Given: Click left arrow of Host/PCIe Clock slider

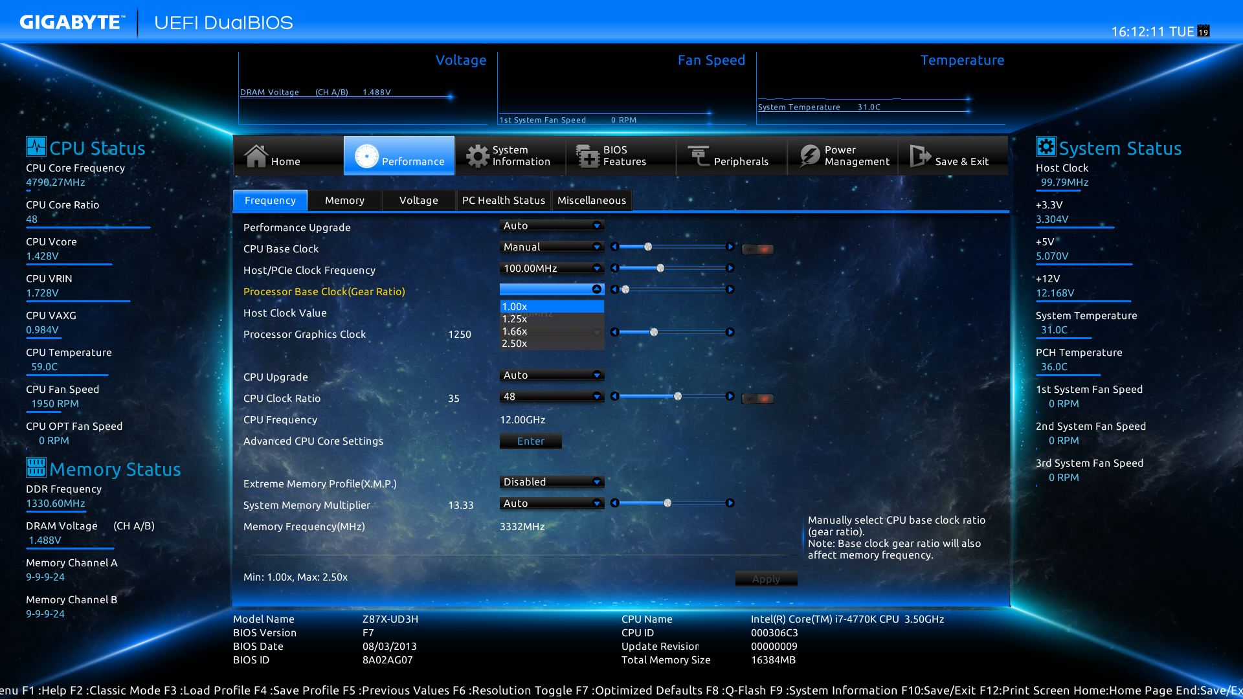Looking at the screenshot, I should coord(615,268).
